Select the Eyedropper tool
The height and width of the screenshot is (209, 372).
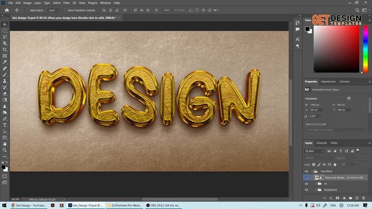(x=5, y=62)
